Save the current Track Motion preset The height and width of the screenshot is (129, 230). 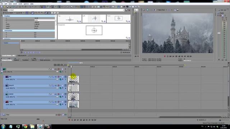pyautogui.click(x=126, y=10)
